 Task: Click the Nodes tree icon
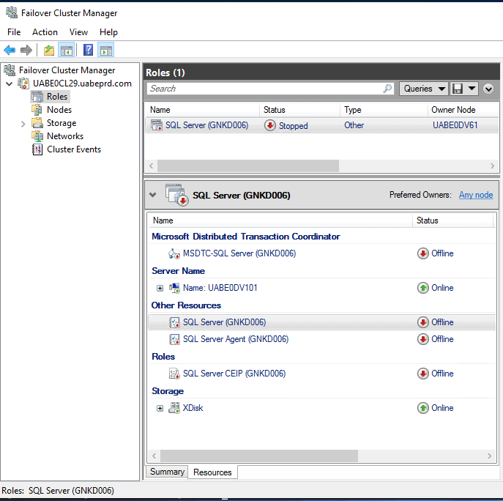[37, 110]
